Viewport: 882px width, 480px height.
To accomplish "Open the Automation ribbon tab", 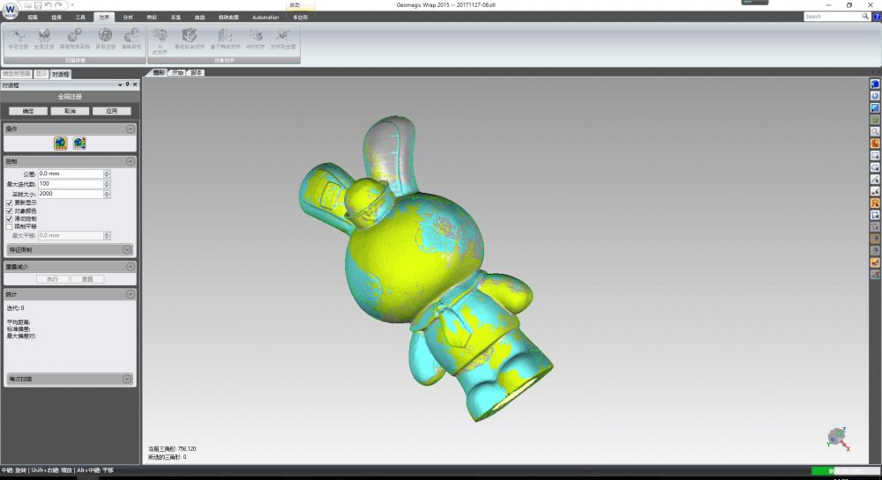I will (265, 18).
